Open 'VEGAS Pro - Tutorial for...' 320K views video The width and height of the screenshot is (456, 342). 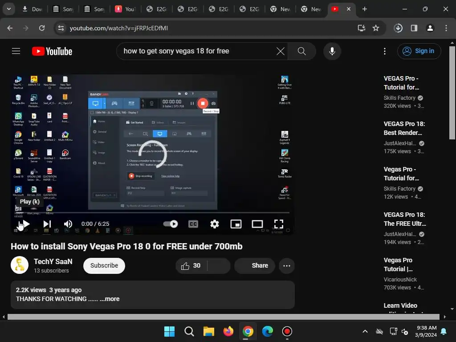tap(402, 83)
